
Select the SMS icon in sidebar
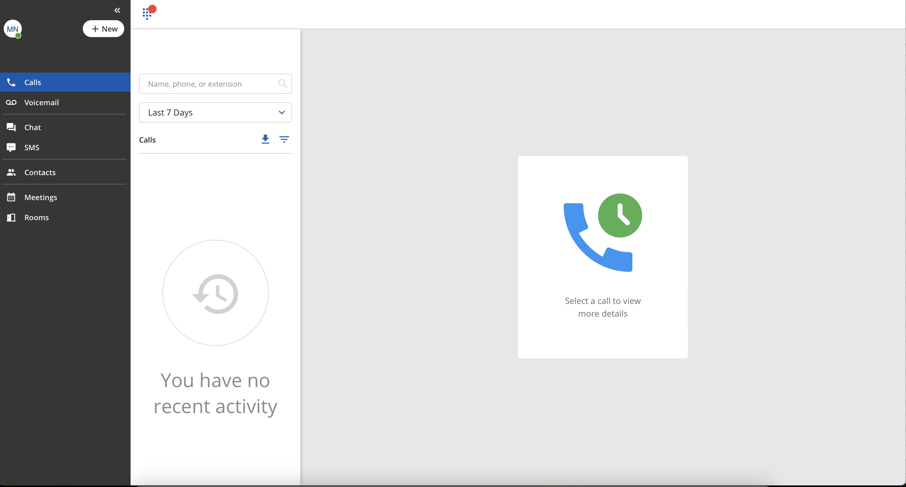coord(11,148)
